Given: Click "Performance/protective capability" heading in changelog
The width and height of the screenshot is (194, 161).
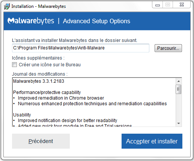Looking at the screenshot, I should pyautogui.click(x=47, y=92).
